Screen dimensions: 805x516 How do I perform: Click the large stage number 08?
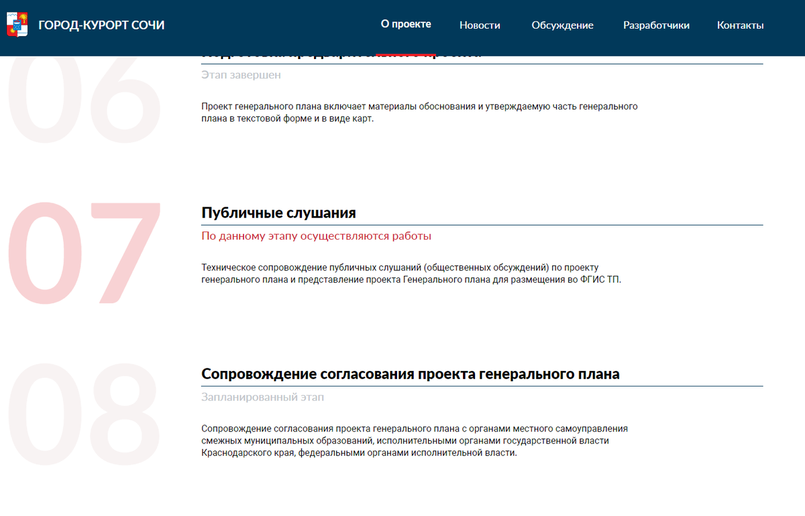[x=84, y=413]
